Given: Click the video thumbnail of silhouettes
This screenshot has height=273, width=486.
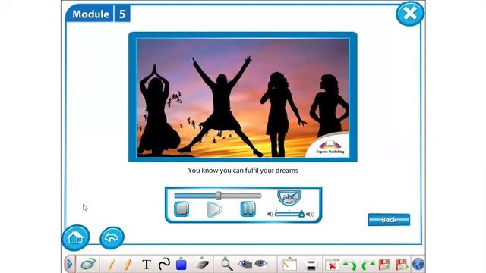Looking at the screenshot, I should pyautogui.click(x=243, y=97).
